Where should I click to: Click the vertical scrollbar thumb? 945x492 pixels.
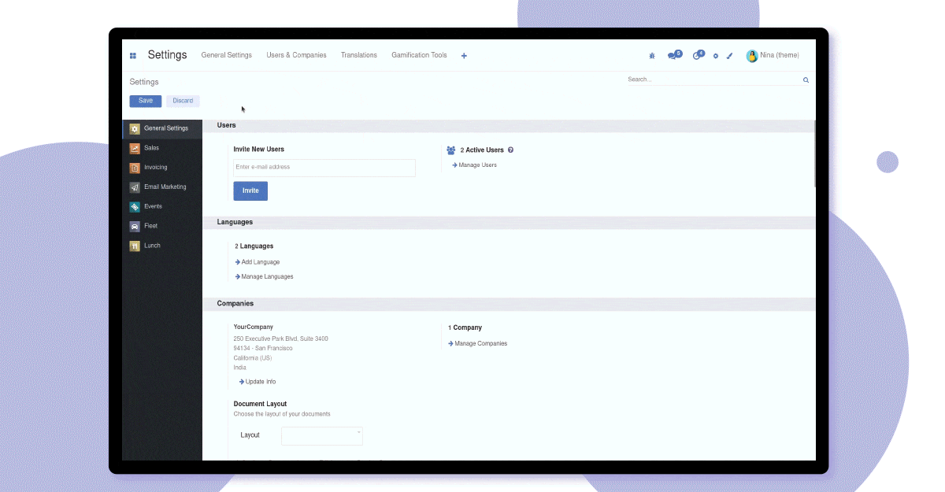coord(814,154)
